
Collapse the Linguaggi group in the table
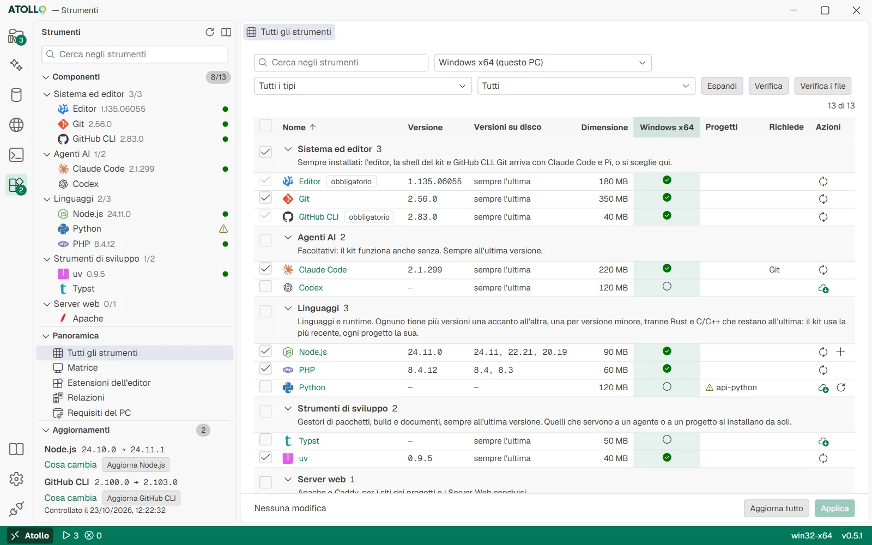coord(288,308)
